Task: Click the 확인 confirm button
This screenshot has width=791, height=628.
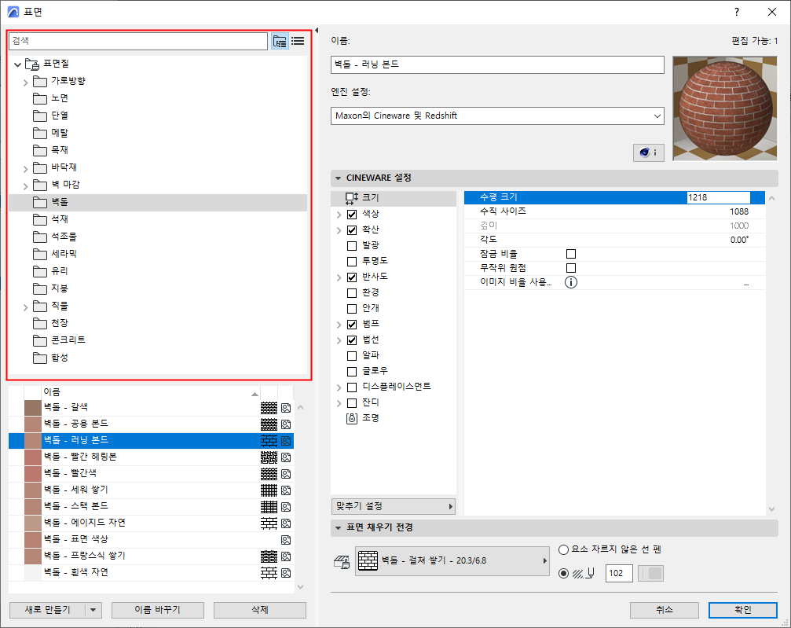Action: point(742,610)
